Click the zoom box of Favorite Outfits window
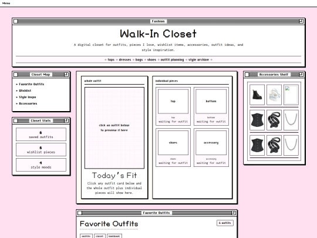This screenshot has height=238, width=317. [233, 213]
